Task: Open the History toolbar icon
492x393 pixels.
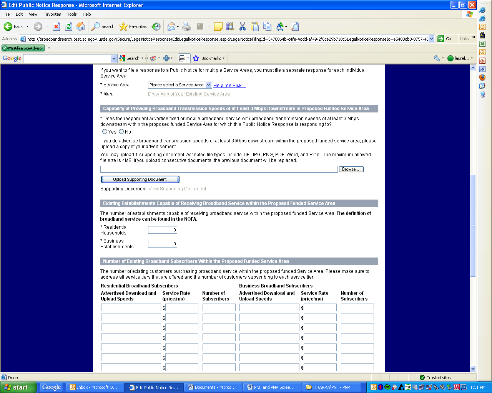Action: (x=156, y=26)
